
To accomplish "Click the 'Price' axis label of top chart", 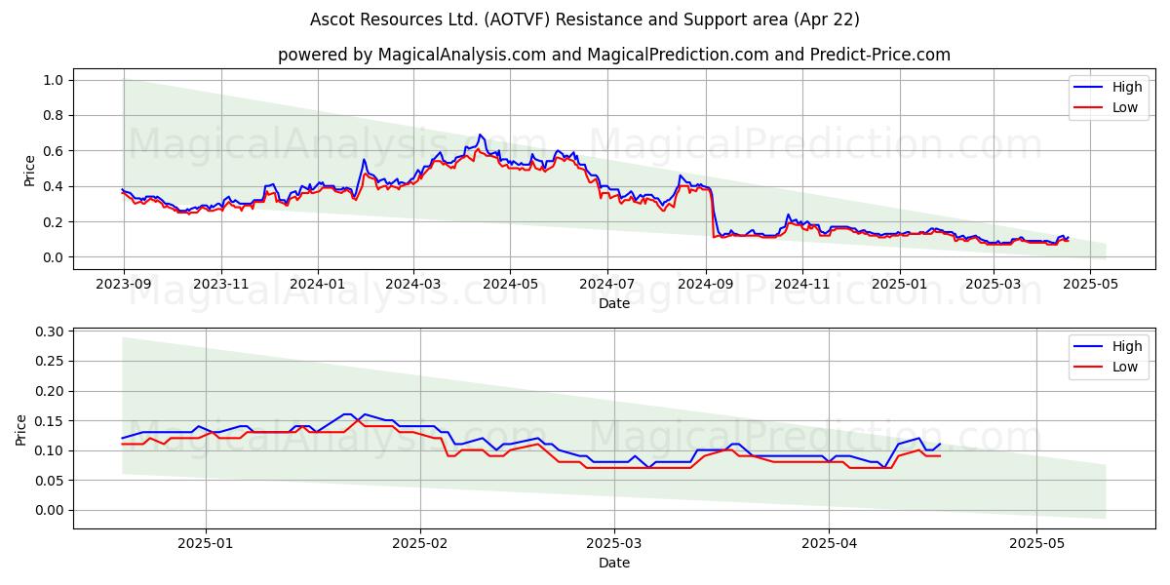I will 29,171.
